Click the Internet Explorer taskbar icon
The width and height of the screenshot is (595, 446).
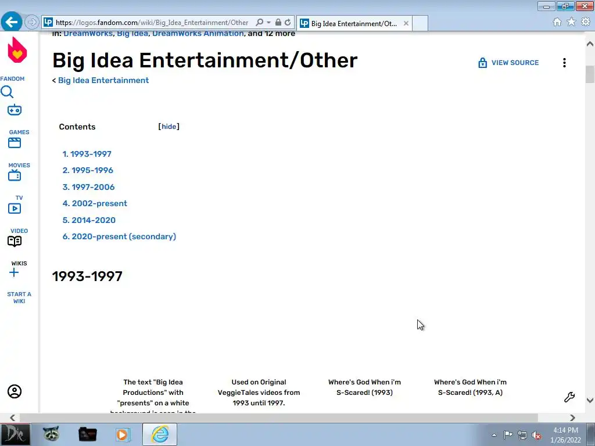tap(160, 434)
